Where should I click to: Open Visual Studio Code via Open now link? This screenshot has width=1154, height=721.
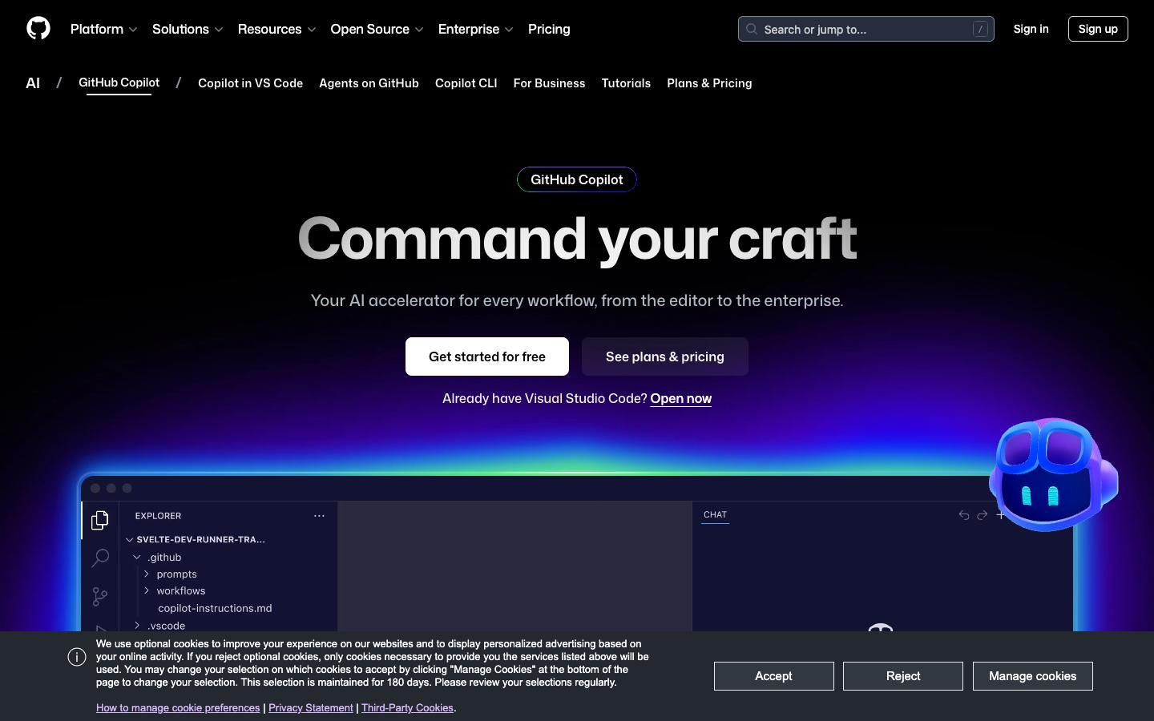pos(680,398)
